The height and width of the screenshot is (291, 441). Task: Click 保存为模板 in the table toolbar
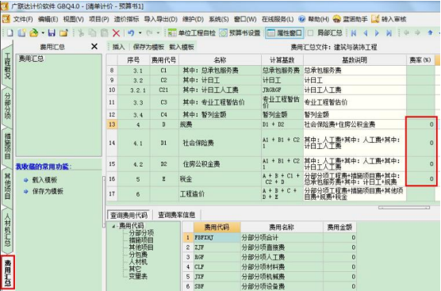click(x=148, y=47)
